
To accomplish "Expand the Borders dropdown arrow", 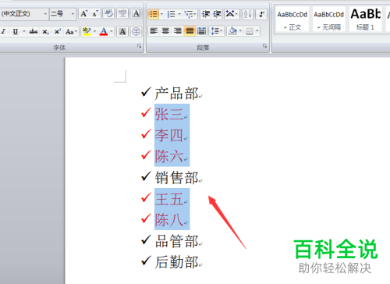I will coord(257,31).
